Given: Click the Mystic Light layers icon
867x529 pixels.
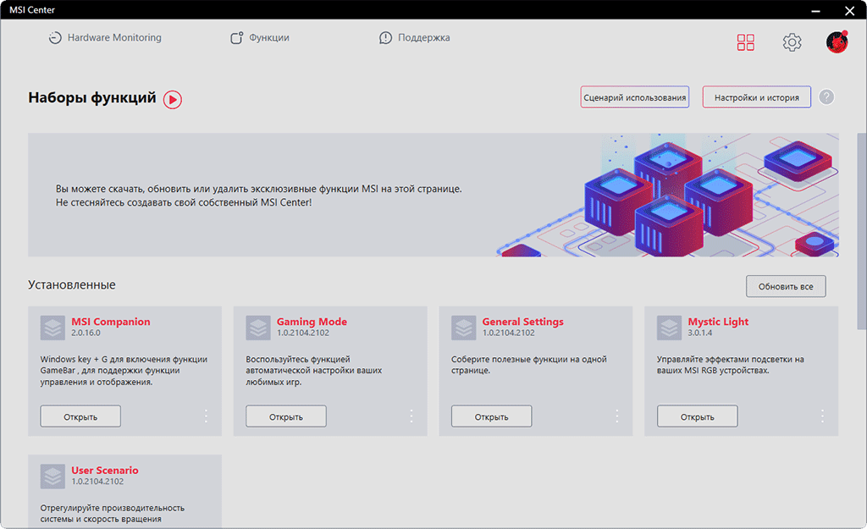Looking at the screenshot, I should pyautogui.click(x=669, y=328).
